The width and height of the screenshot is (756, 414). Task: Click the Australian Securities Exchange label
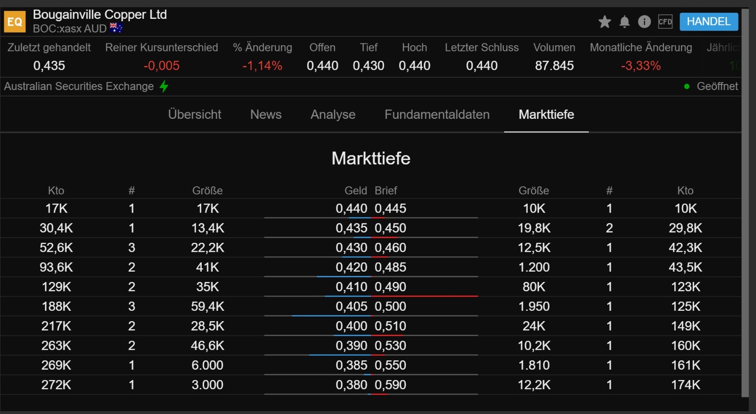(x=79, y=86)
